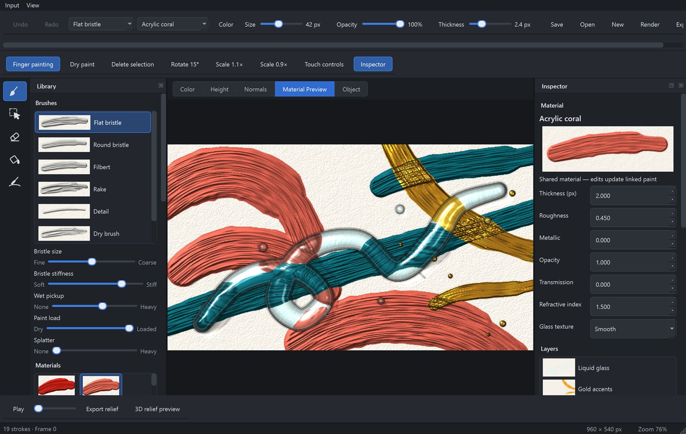Select the coral material swatch
Screen dimensions: 686x434
101,385
